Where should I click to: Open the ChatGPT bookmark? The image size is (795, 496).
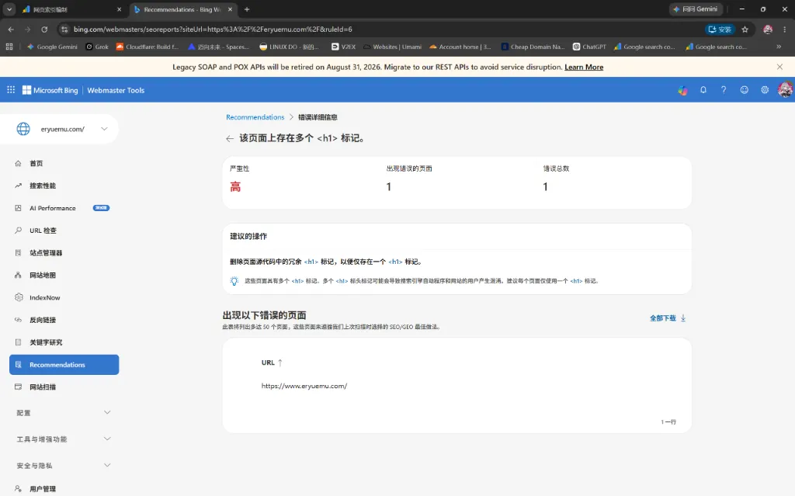coord(590,47)
